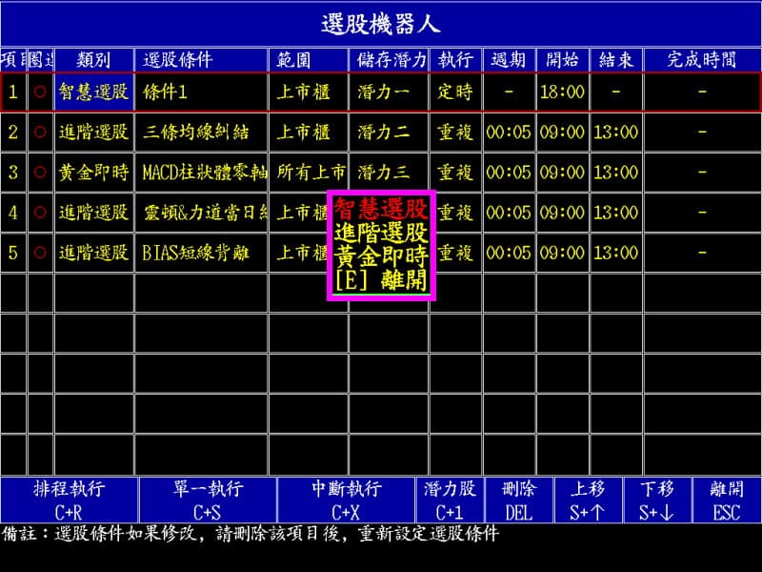Open the 範圍 selector showing 上市櫃 in row 1
This screenshot has height=572, width=762.
pyautogui.click(x=305, y=92)
